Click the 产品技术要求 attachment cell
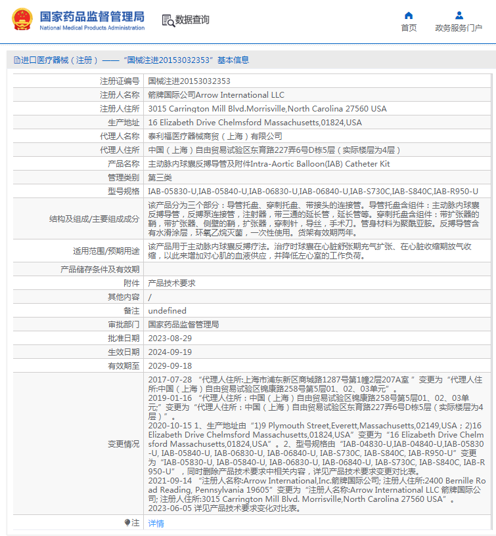 [x=317, y=283]
